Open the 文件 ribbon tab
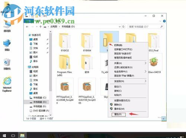 coord(29,21)
